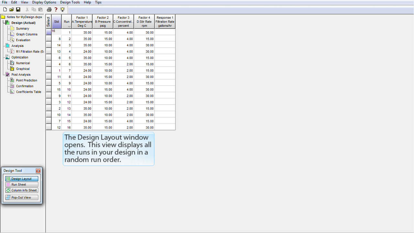This screenshot has width=414, height=233.
Task: Toggle the Select box for run 5
Action: point(49,58)
